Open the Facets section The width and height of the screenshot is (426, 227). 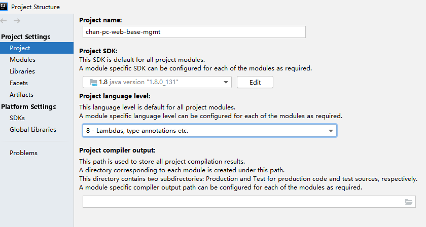(19, 83)
